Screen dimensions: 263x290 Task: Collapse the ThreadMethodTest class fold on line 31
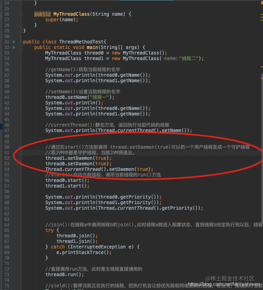pyautogui.click(x=21, y=42)
